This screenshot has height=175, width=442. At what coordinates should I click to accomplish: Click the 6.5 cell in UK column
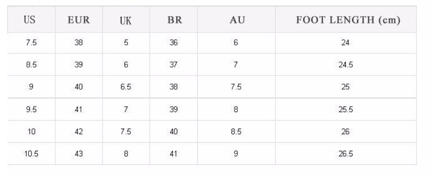126,87
